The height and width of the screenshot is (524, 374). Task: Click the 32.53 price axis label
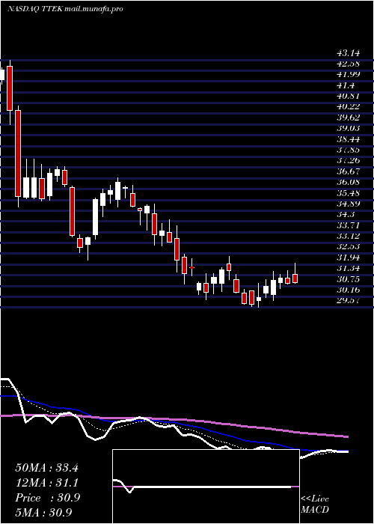pos(348,247)
